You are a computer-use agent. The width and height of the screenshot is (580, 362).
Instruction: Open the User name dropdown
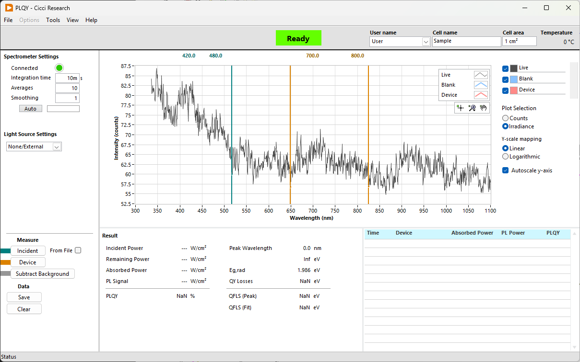pos(426,42)
